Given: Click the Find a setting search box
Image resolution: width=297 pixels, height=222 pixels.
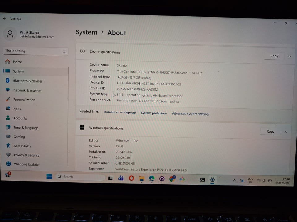Looking at the screenshot, I should coord(36,51).
